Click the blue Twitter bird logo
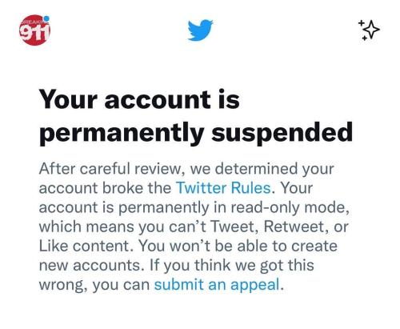This screenshot has width=400, height=329. 200,30
